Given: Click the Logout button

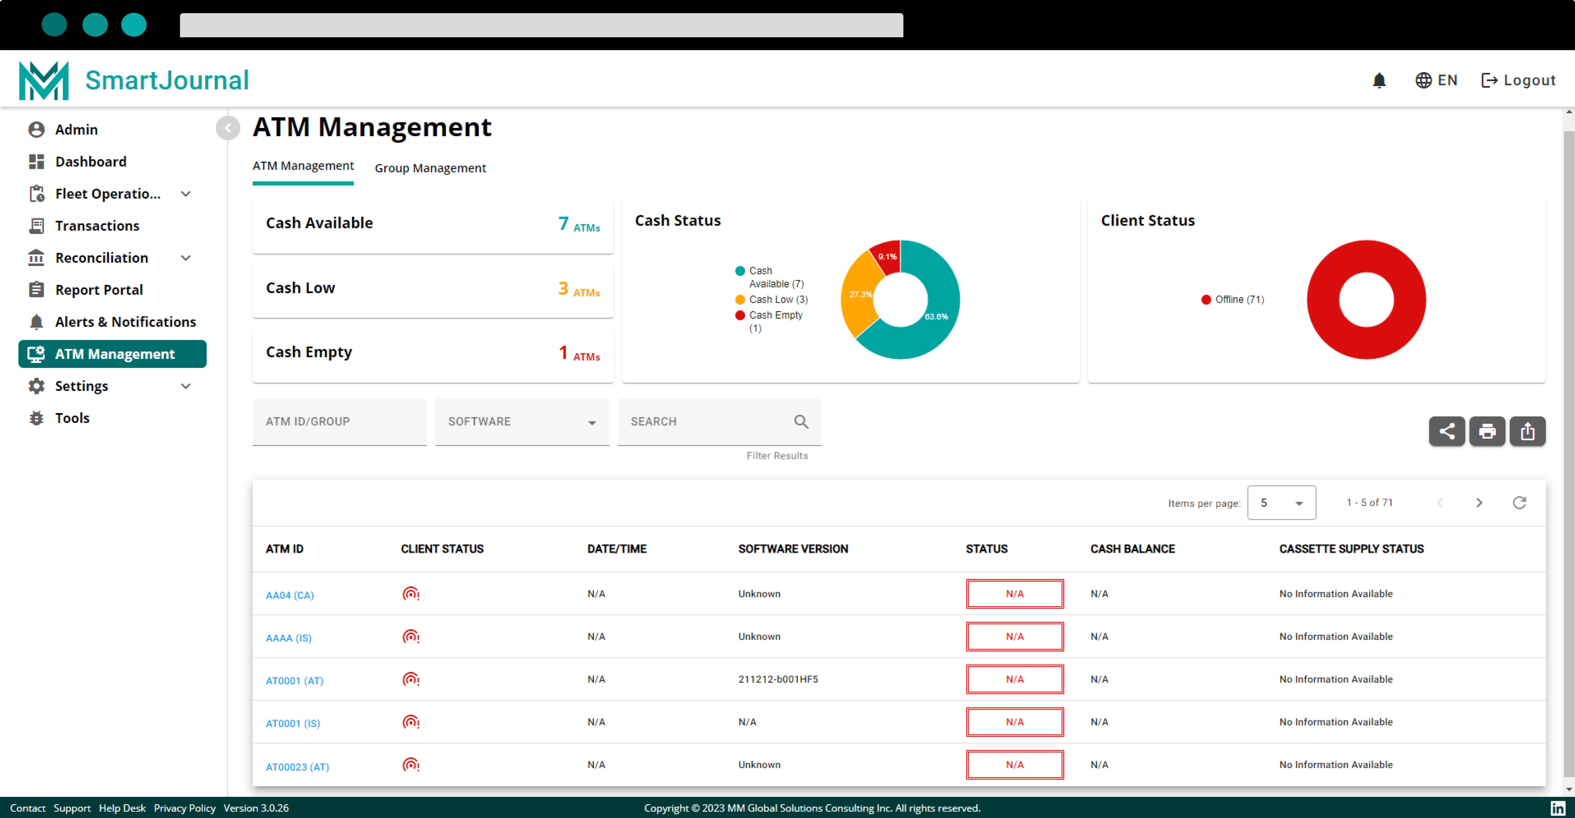Looking at the screenshot, I should [1518, 80].
